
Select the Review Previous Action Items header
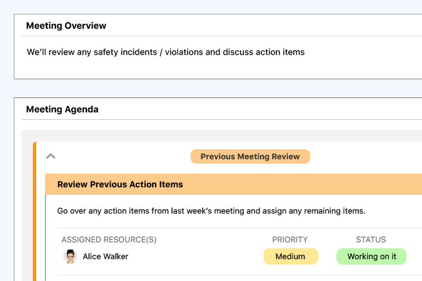tap(120, 184)
